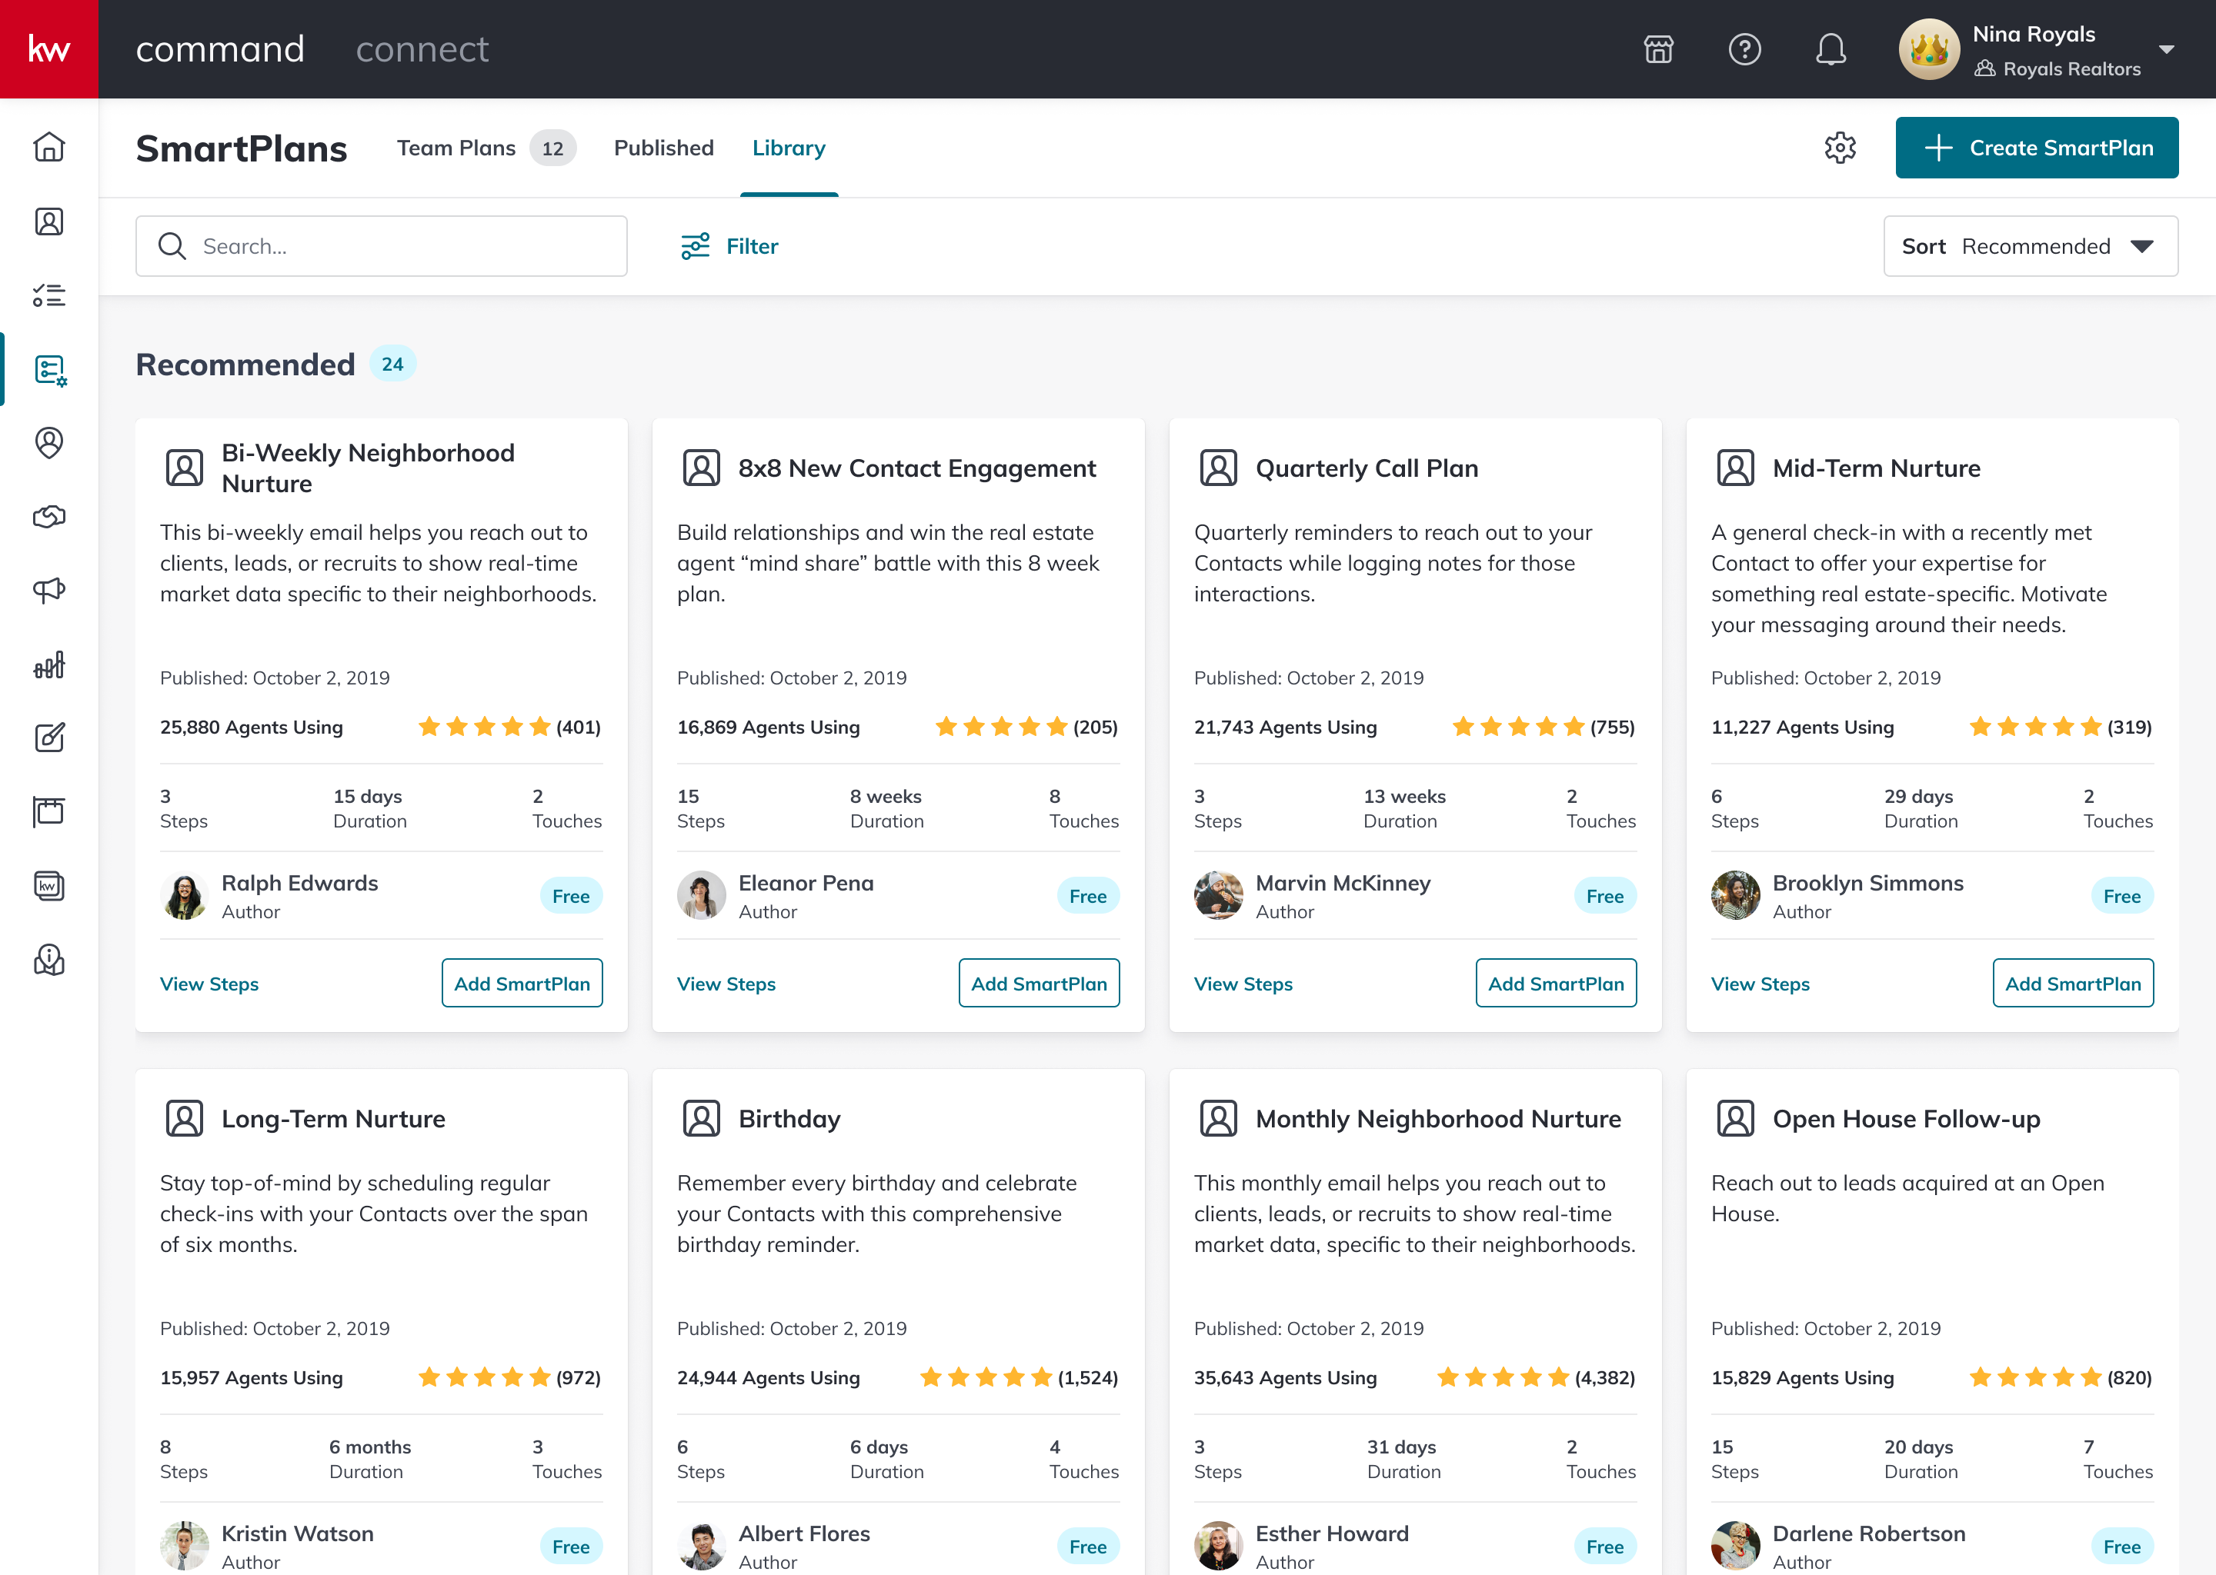The width and height of the screenshot is (2216, 1575).
Task: Open the bar chart reports sidebar icon
Action: click(48, 664)
